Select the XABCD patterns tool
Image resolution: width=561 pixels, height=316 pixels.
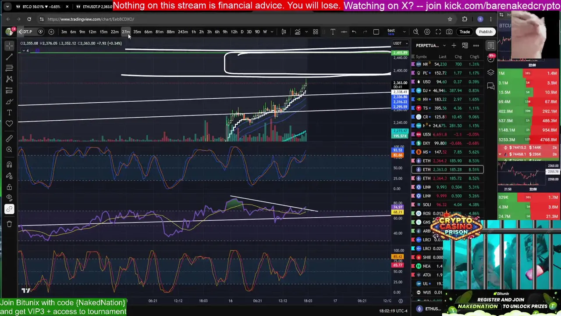point(9,79)
